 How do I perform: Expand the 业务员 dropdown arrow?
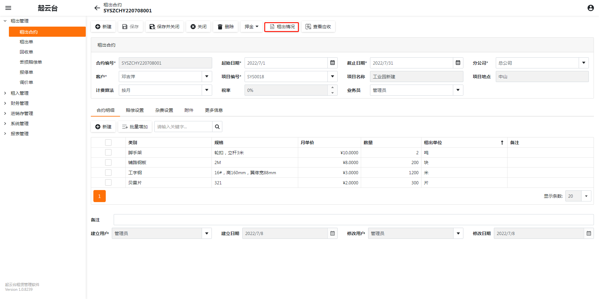(458, 90)
